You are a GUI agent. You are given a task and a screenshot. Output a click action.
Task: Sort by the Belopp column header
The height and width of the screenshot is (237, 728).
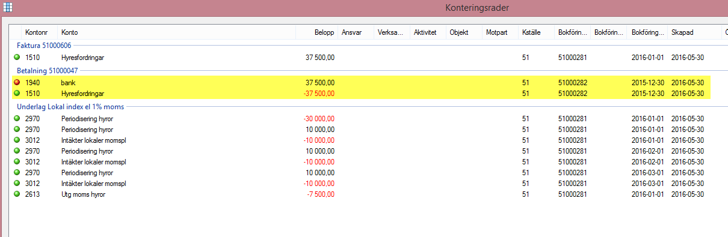(x=317, y=32)
